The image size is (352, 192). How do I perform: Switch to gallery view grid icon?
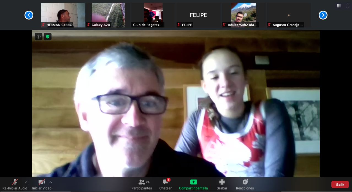(x=339, y=5)
